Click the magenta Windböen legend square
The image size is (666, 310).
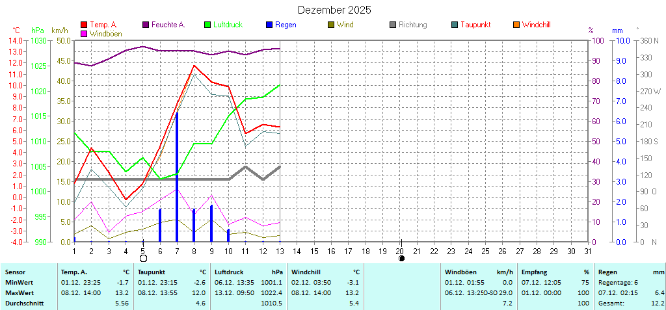click(84, 33)
